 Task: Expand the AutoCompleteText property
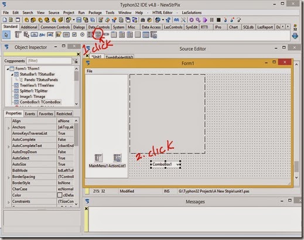pyautogui.click(x=8, y=147)
